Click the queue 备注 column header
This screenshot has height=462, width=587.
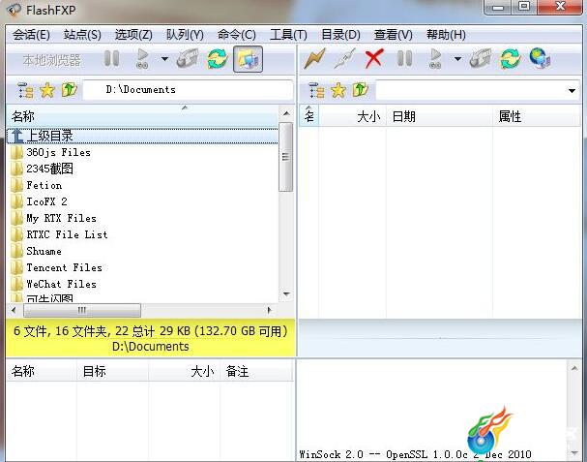coord(255,371)
